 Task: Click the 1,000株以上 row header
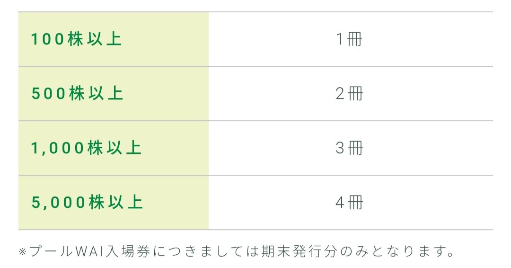(x=114, y=148)
